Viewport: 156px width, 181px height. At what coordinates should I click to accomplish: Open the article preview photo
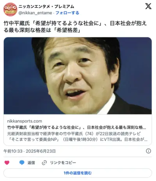click(78, 76)
